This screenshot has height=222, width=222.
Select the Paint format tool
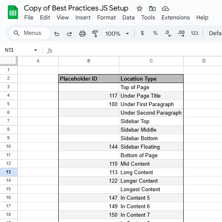(x=95, y=34)
